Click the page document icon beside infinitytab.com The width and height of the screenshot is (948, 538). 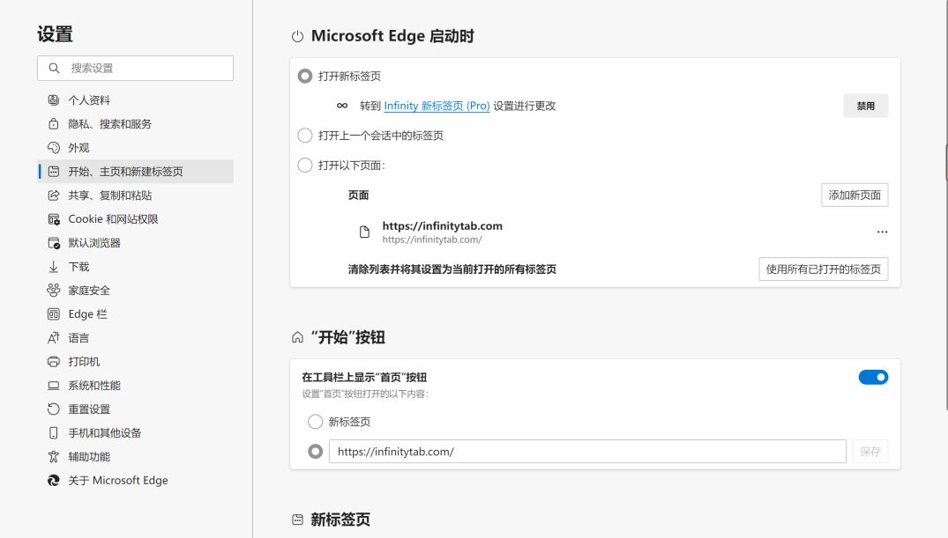click(364, 232)
